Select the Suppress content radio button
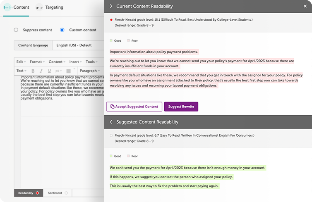The height and width of the screenshot is (202, 312). click(16, 30)
